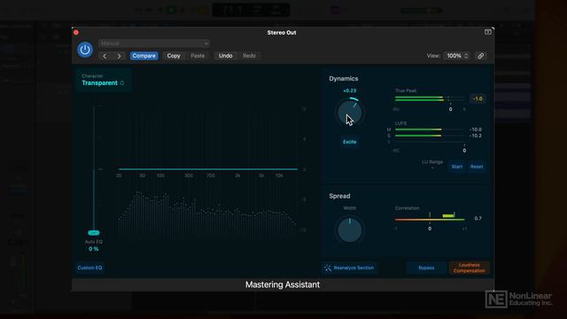This screenshot has width=567, height=319.
Task: Click the Mastering Assistant title label
Action: click(x=283, y=284)
